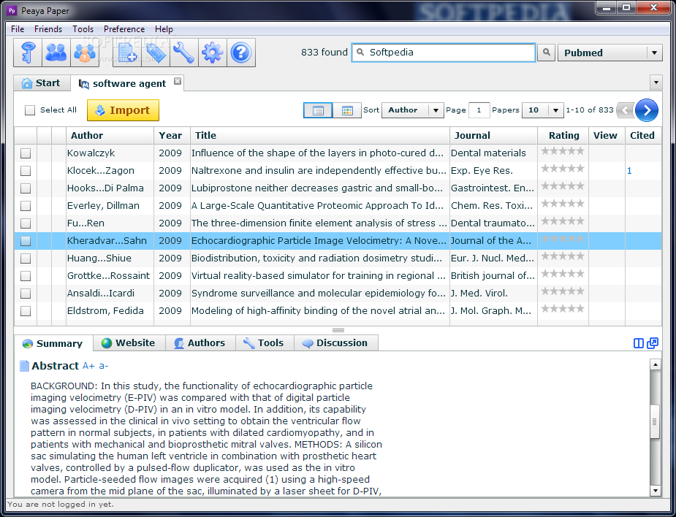Open the wrench tools icon

tap(184, 53)
